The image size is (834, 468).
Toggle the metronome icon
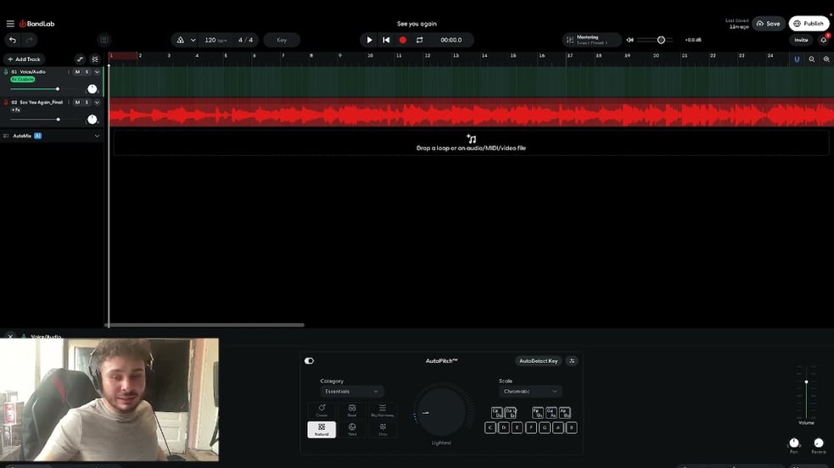tap(181, 40)
